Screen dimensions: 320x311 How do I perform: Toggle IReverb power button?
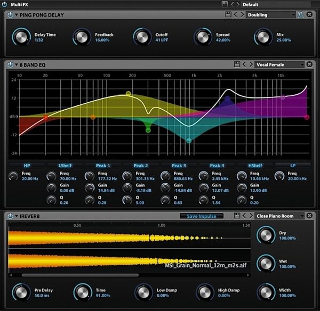[10, 216]
